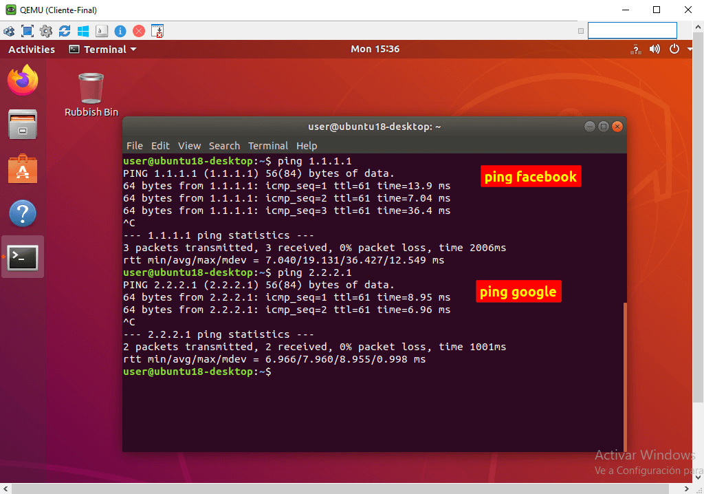704x494 pixels.
Task: Click the '2 packets transmitted' line
Action: point(314,347)
